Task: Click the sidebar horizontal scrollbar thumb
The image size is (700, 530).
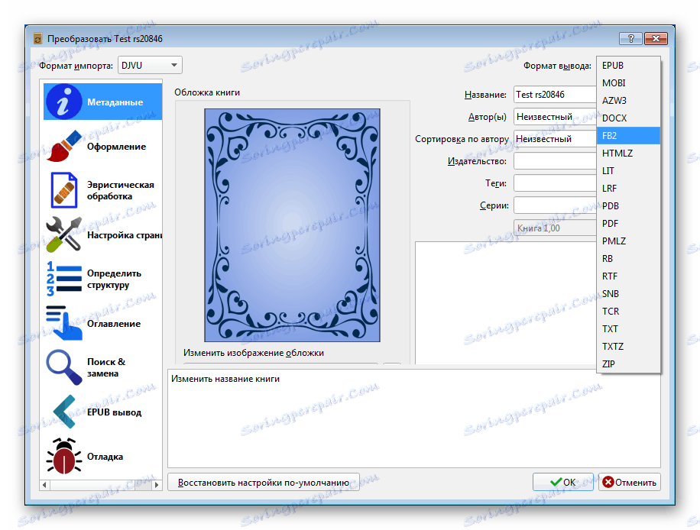Action: (x=144, y=484)
